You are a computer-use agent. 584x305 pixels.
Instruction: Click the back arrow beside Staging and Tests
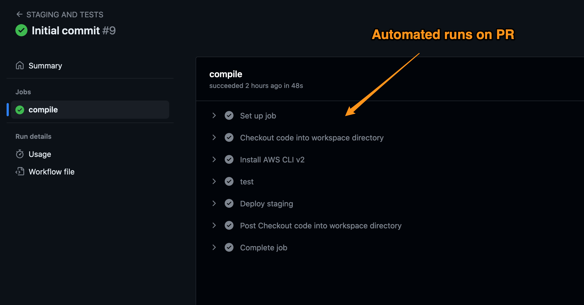[x=19, y=14]
